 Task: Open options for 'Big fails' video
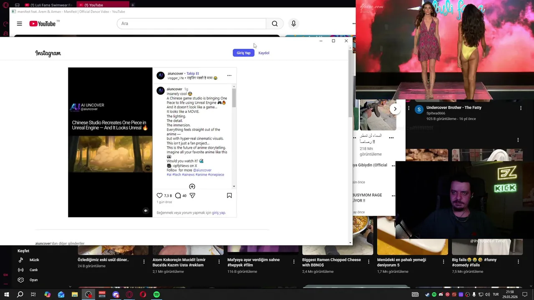(518, 262)
